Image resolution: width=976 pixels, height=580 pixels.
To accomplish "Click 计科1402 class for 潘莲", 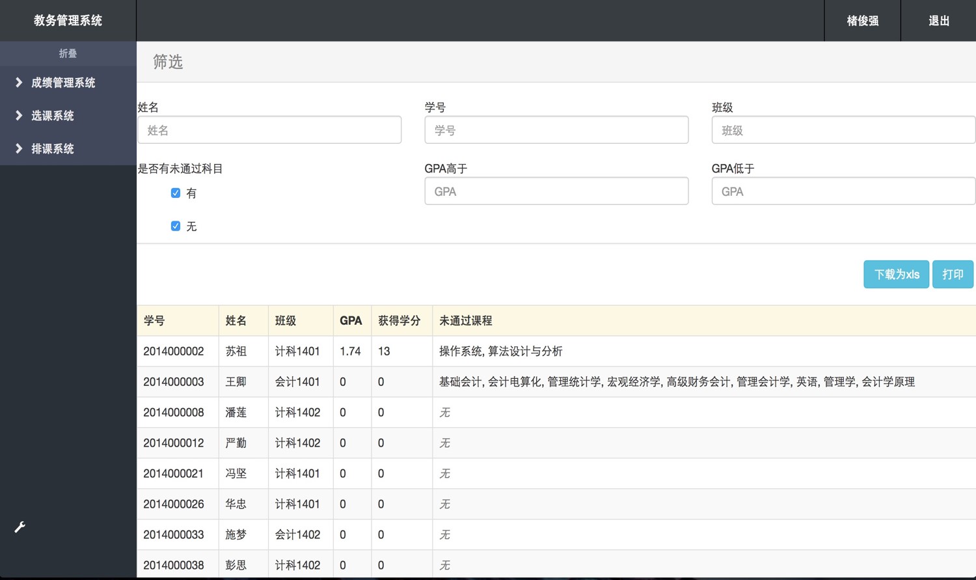I will click(x=297, y=412).
